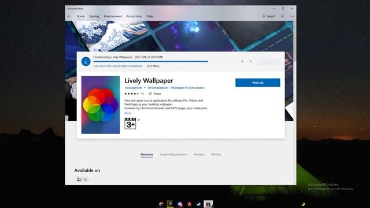This screenshot has height=208, width=370.
Task: Open the red A taskbar app
Action: point(189,204)
